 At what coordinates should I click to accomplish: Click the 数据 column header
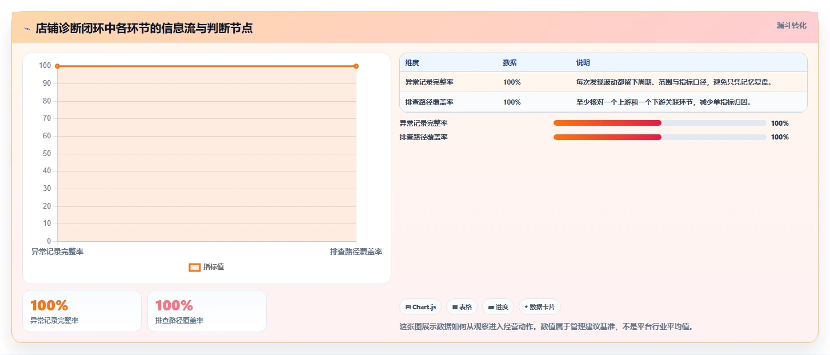[510, 63]
